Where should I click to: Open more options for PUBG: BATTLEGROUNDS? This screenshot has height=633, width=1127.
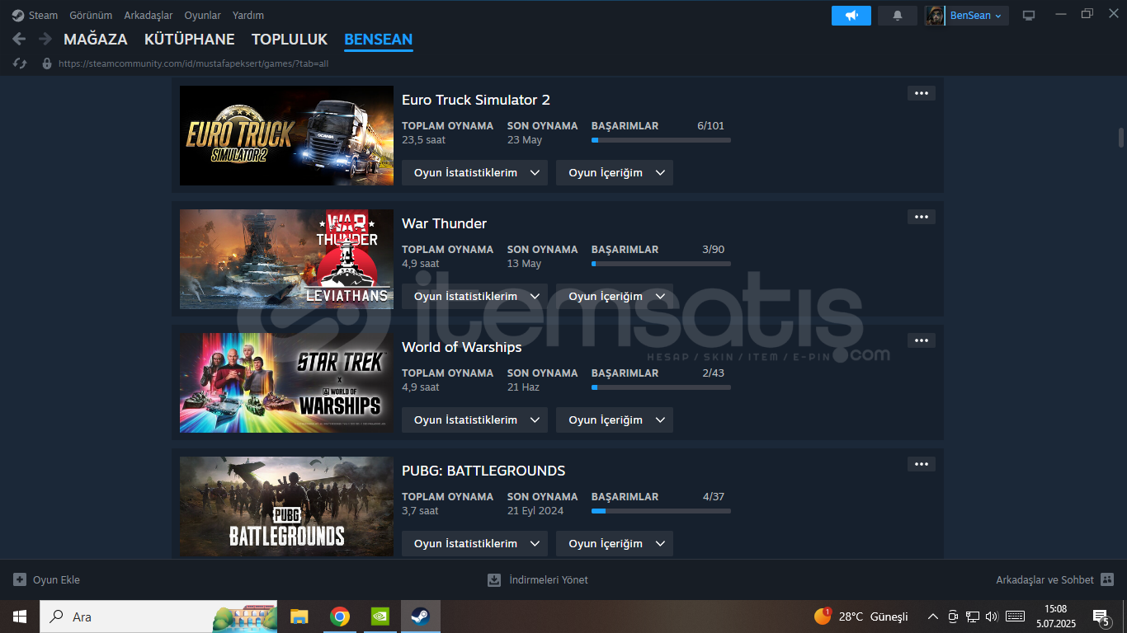click(922, 464)
